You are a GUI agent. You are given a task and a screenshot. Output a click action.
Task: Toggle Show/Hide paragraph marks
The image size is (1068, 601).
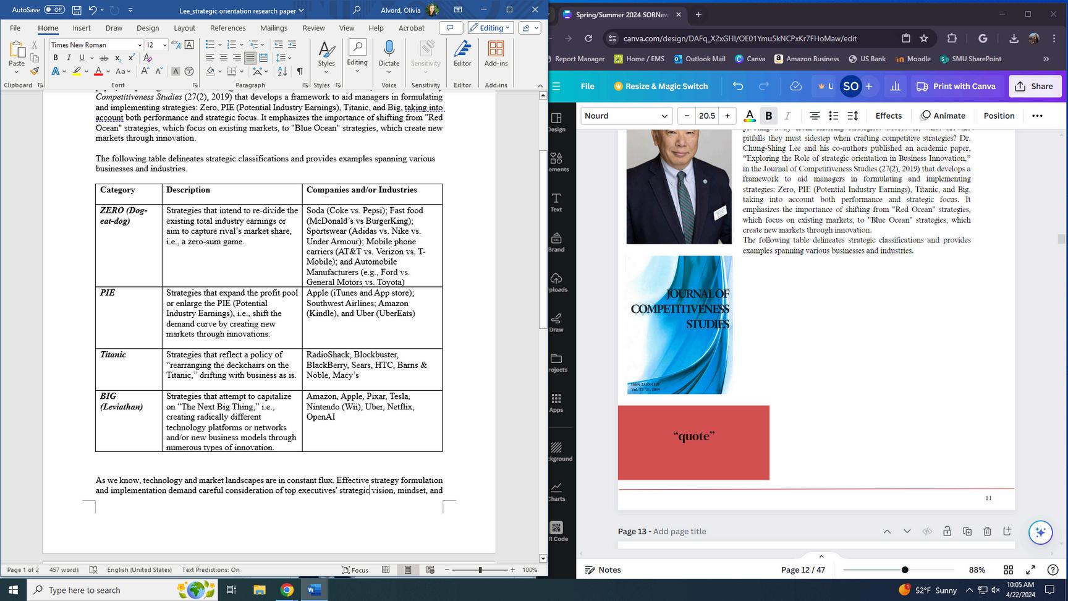coord(300,71)
